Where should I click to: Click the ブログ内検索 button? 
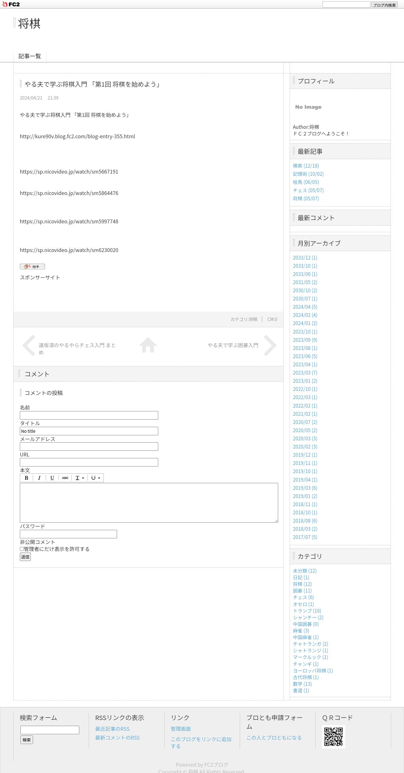point(384,5)
